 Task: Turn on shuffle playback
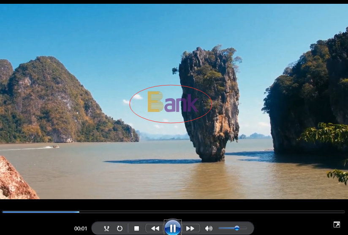point(106,228)
